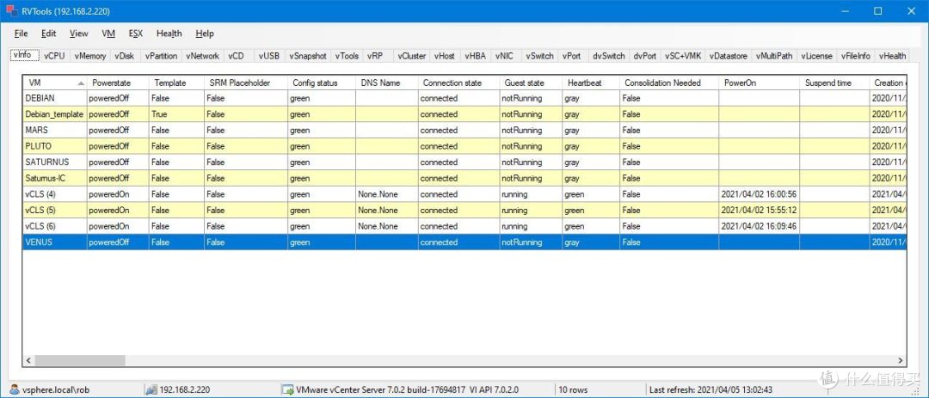Sort by Consolidation Needed column header
The image size is (929, 398).
pyautogui.click(x=669, y=83)
